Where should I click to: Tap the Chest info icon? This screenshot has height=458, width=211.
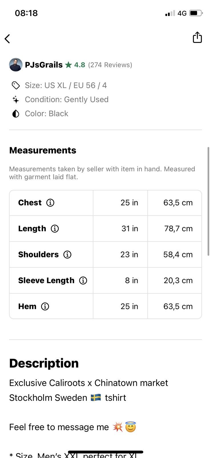(50, 203)
